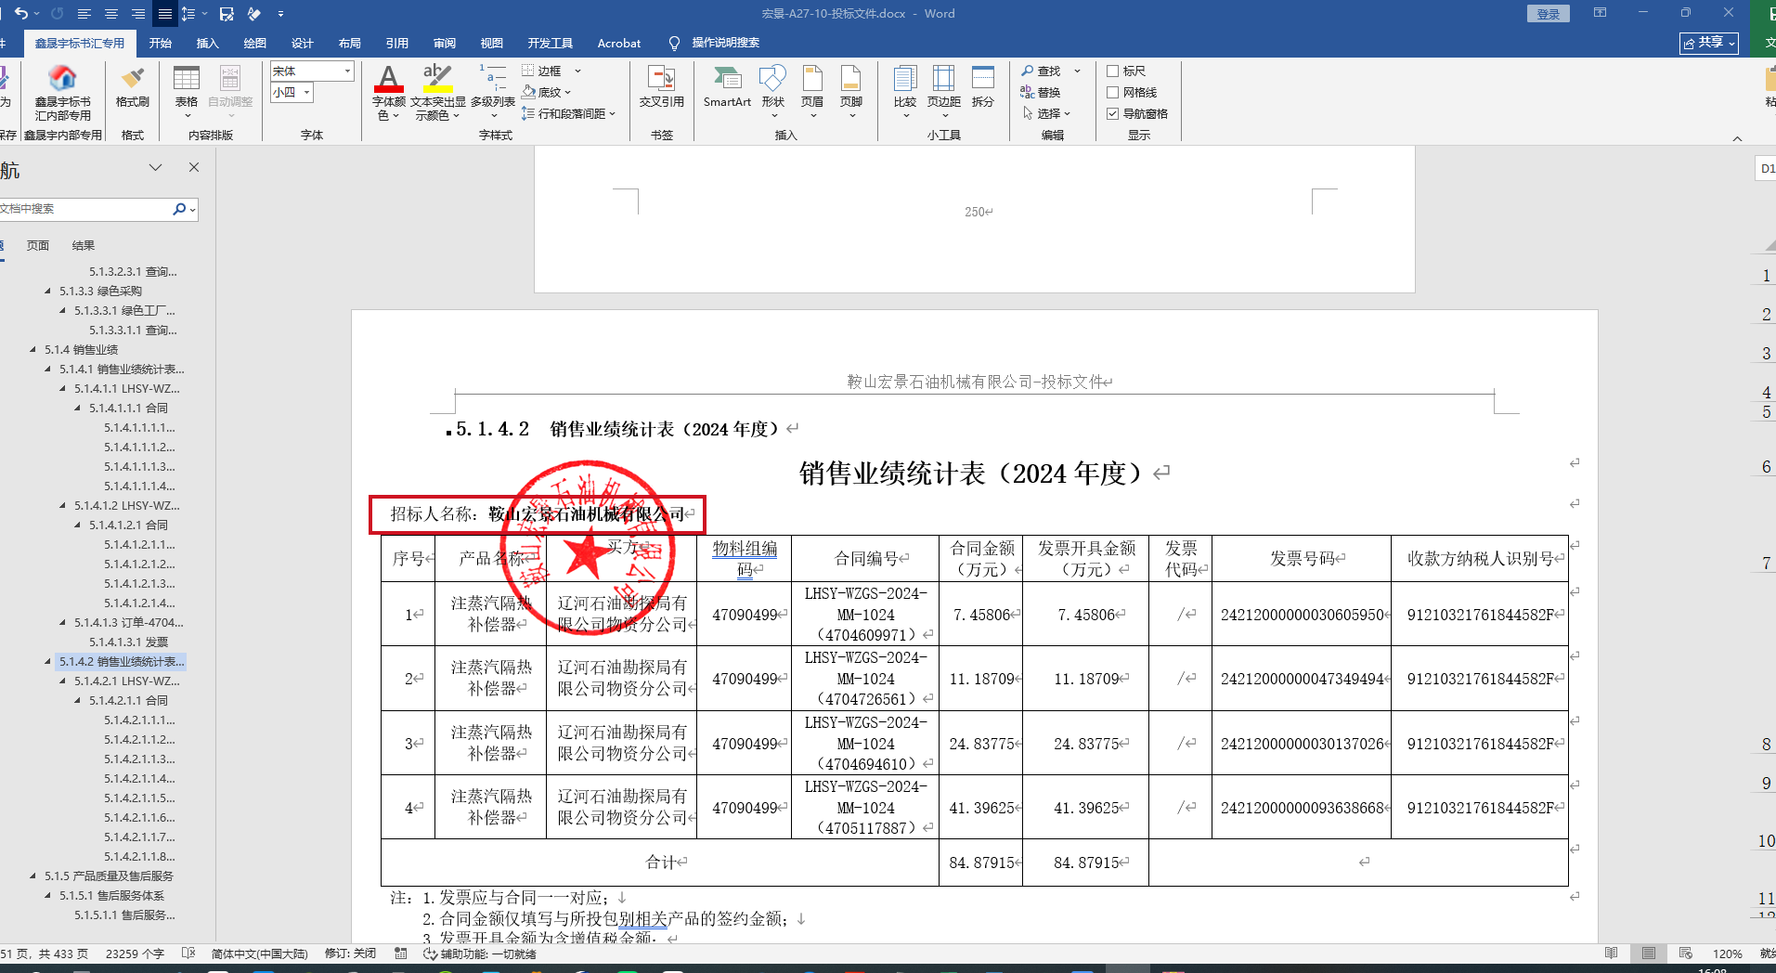Expand the 边框 borders dropdown arrow
This screenshot has width=1776, height=973.
(x=577, y=71)
